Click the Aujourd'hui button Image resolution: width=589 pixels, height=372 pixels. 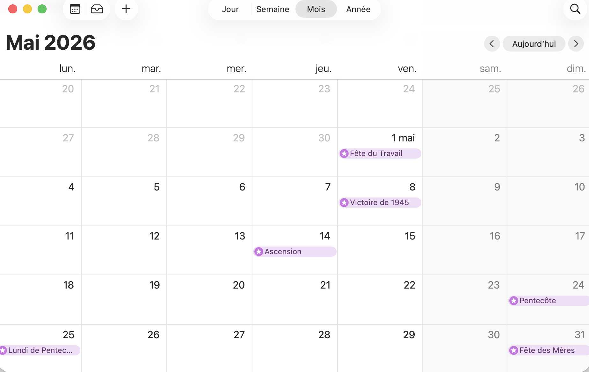[534, 44]
